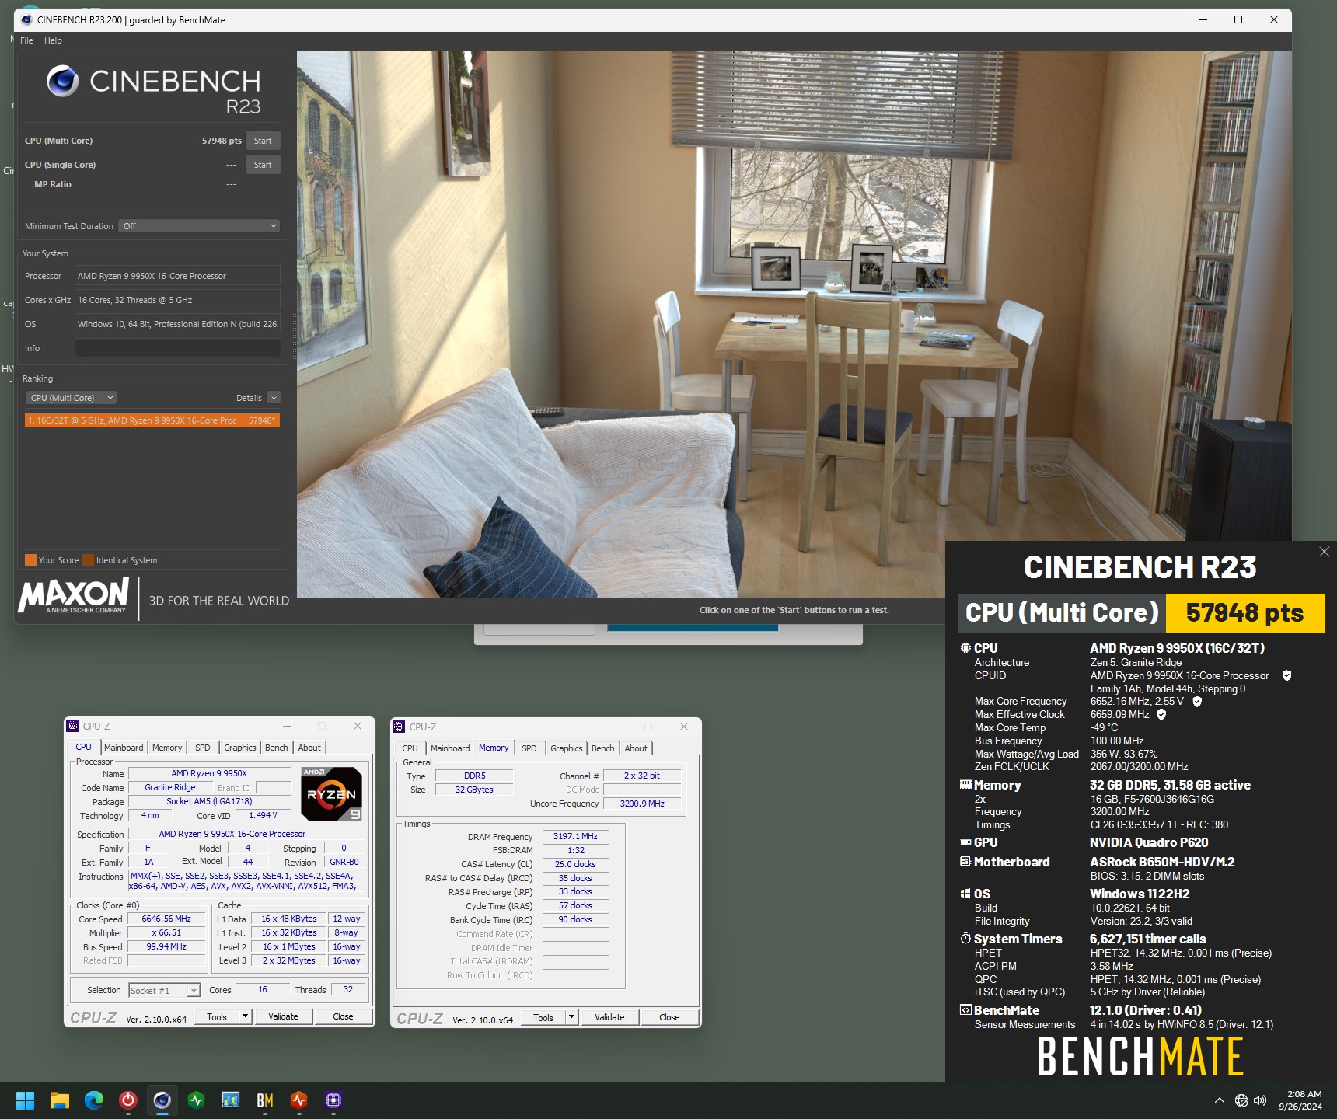
Task: Toggle the ranking Details dropdown arrow
Action: [x=274, y=398]
